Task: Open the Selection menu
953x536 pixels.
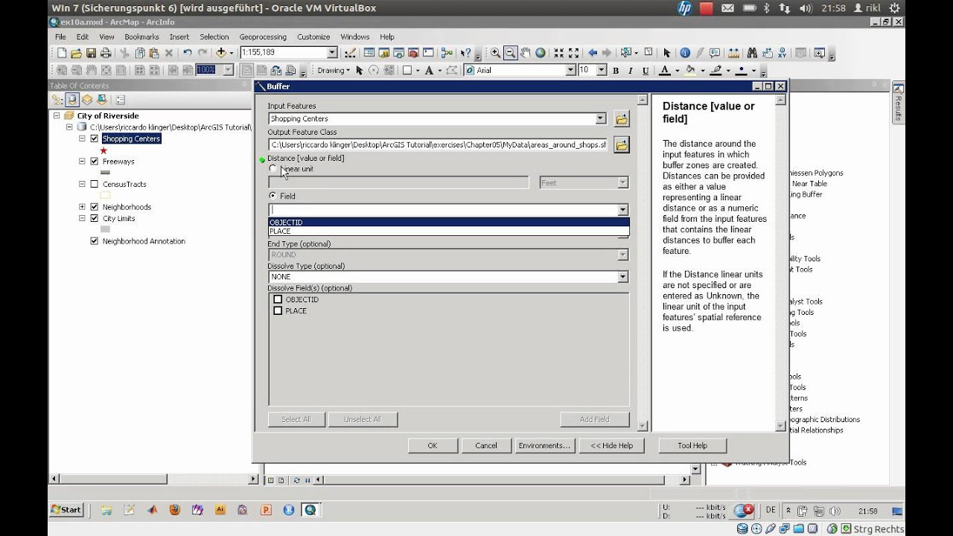Action: tap(214, 36)
